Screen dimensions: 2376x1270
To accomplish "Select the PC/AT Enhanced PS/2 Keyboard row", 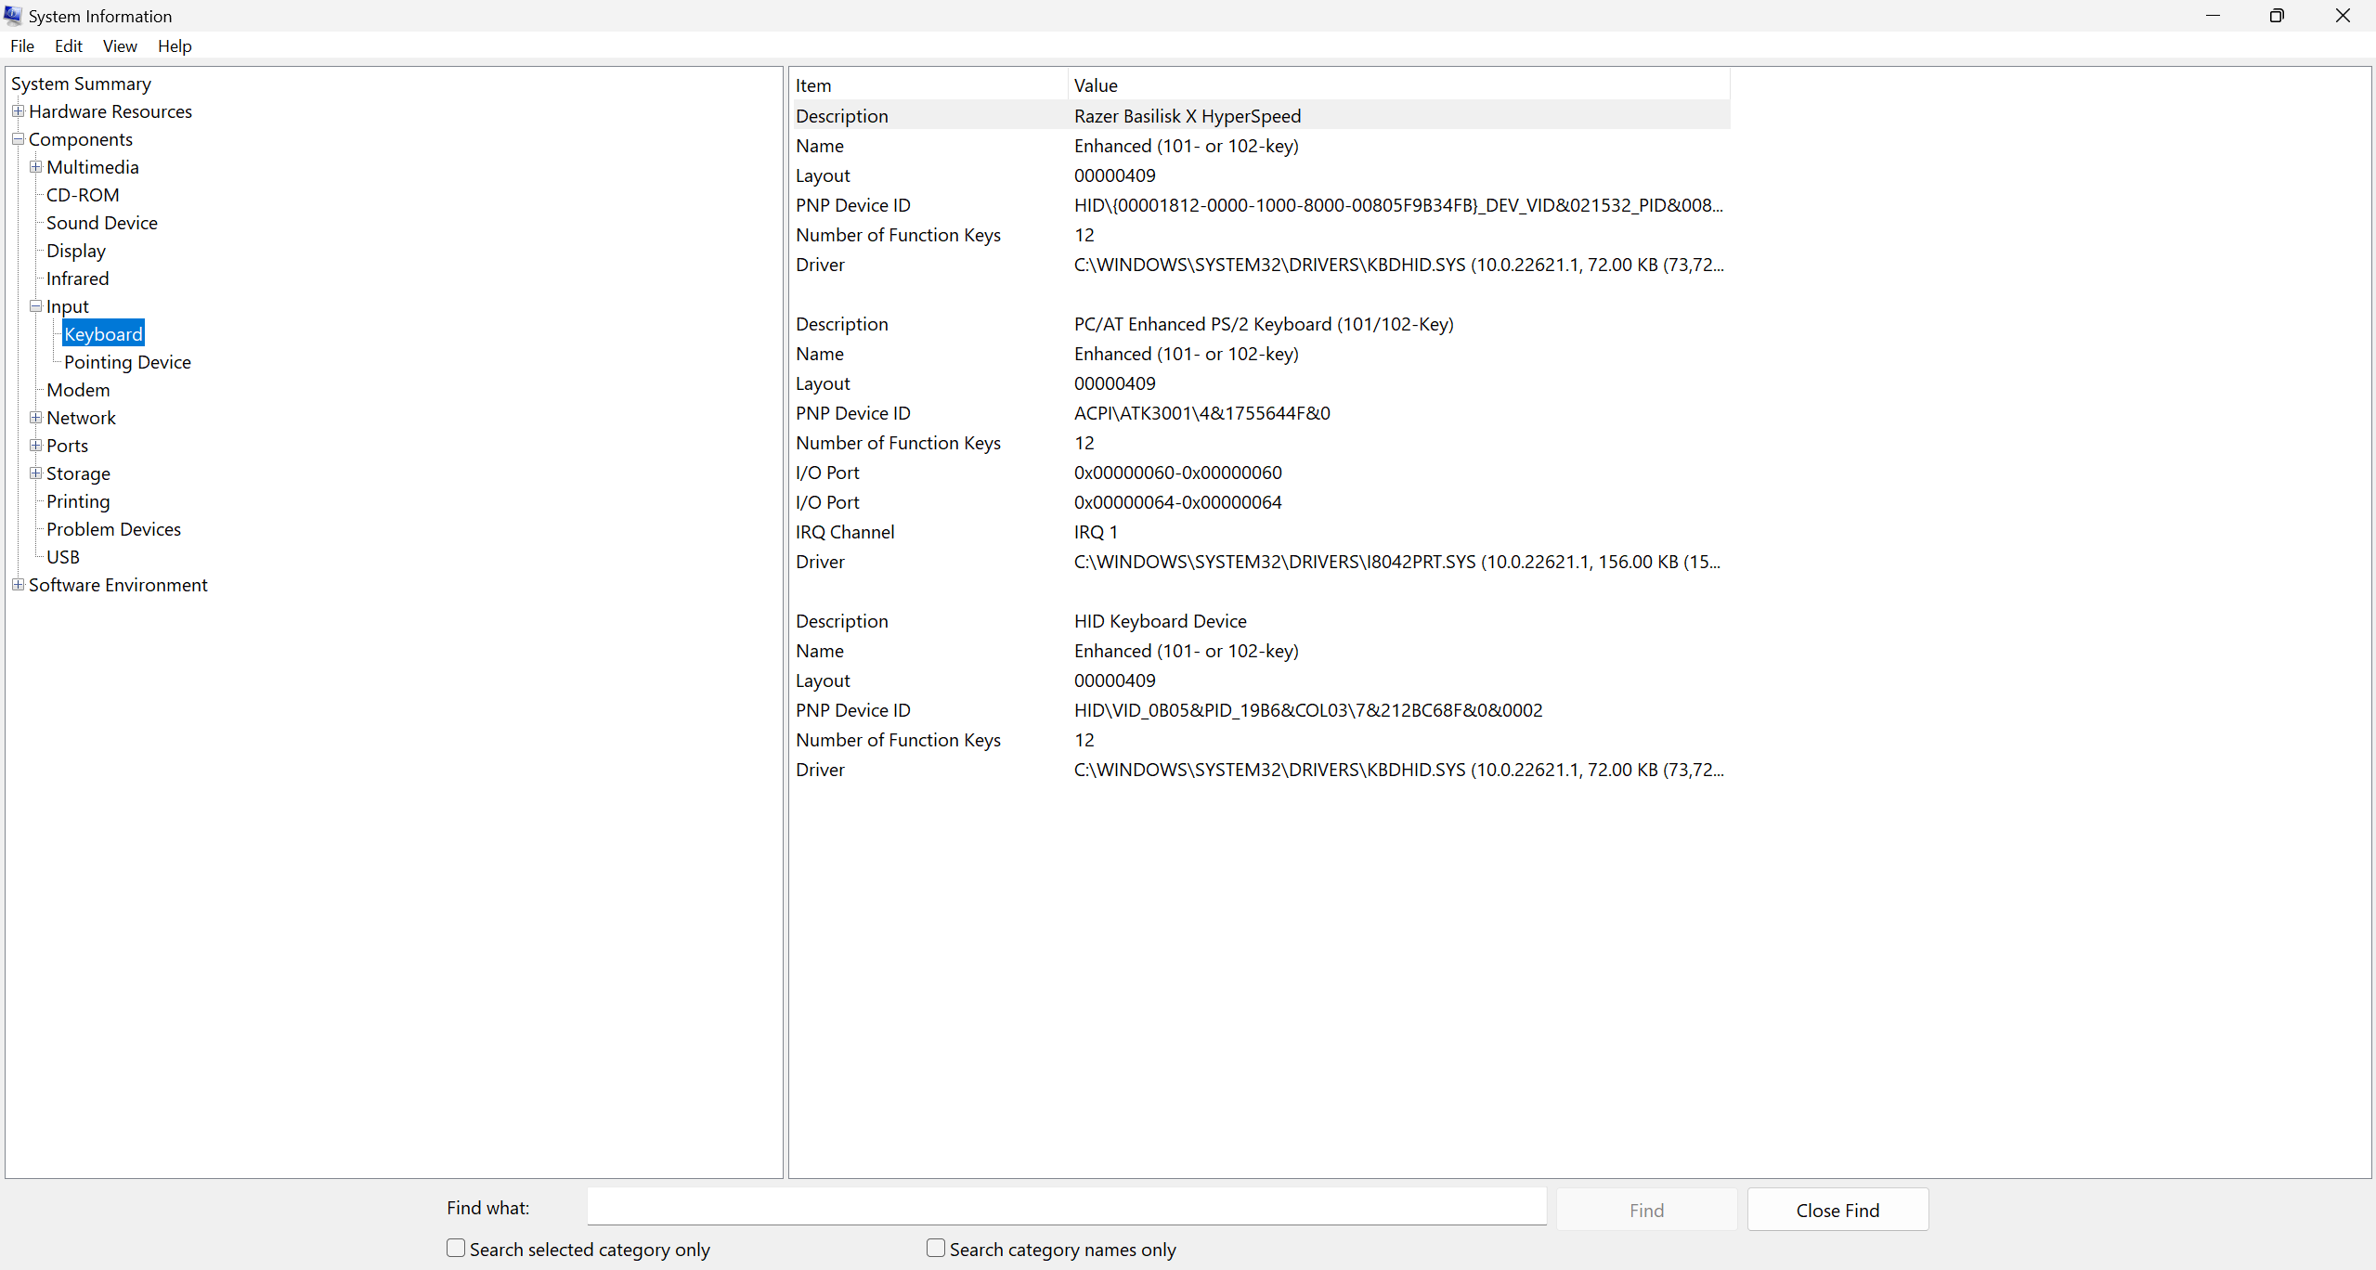I will coord(1261,324).
